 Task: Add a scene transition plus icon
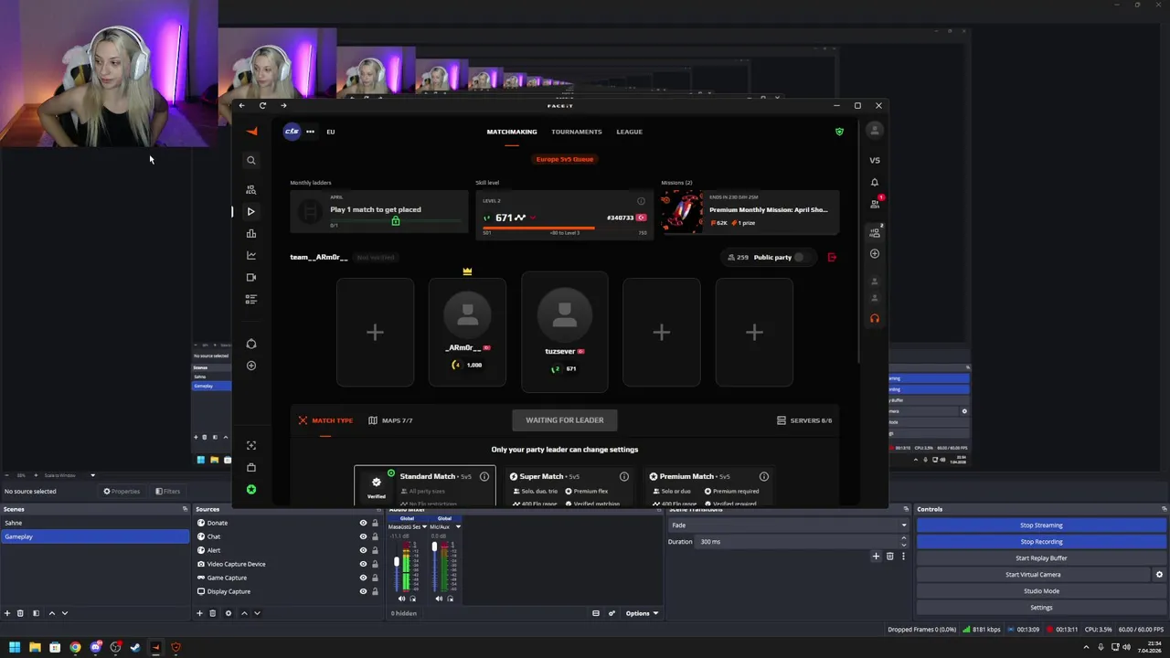[876, 556]
